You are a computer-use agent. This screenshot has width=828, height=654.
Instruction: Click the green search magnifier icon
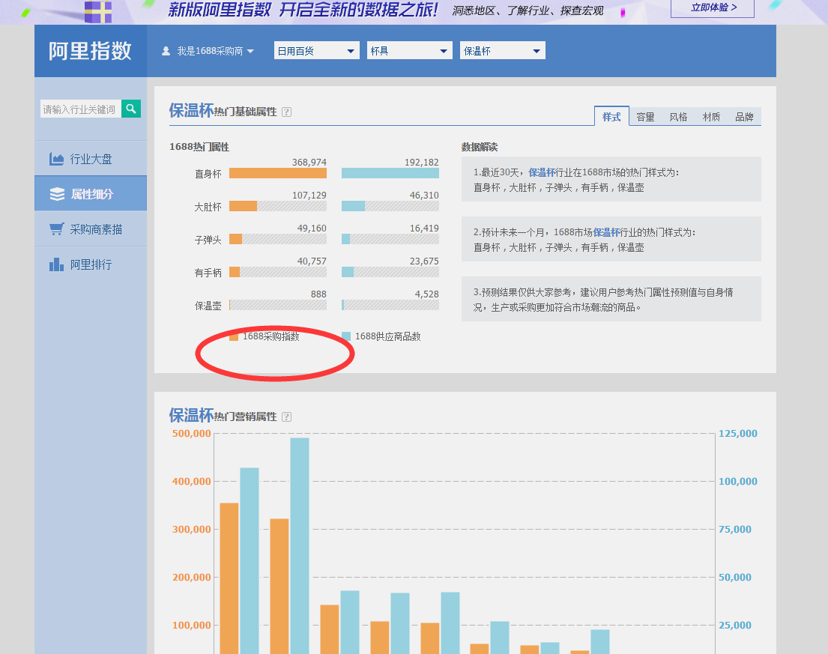pyautogui.click(x=131, y=109)
